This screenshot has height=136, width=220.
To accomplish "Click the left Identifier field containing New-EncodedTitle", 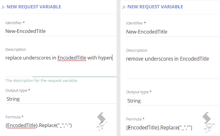I will 61,31.
